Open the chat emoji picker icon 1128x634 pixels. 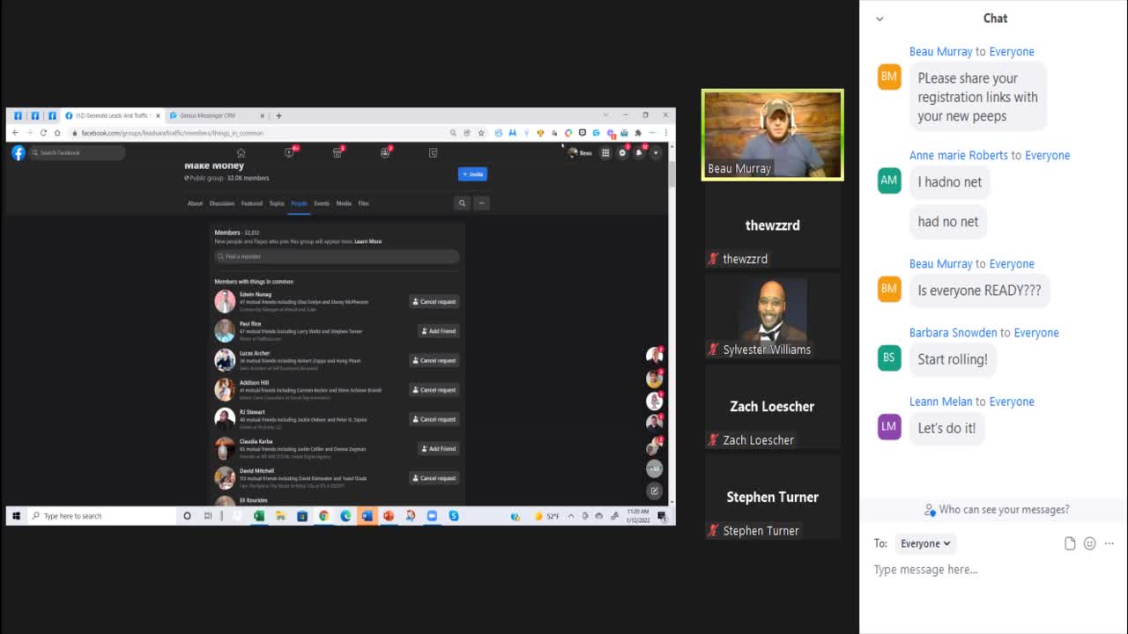point(1090,543)
